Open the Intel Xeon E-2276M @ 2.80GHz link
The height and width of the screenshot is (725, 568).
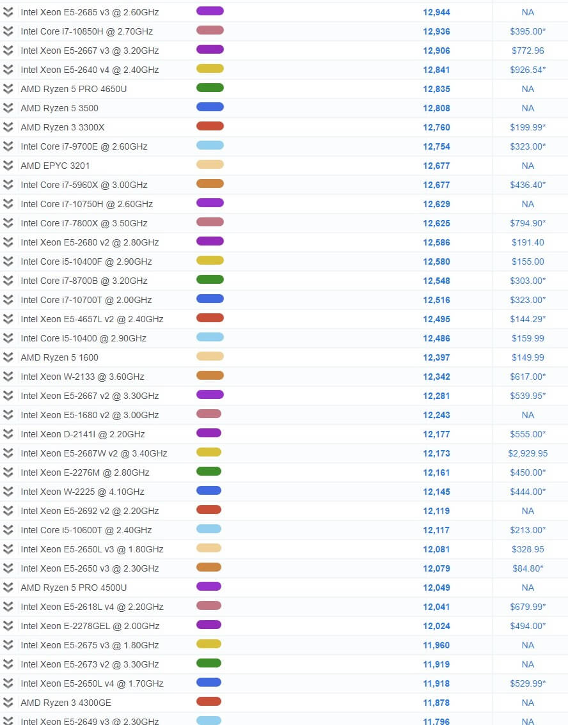point(85,472)
